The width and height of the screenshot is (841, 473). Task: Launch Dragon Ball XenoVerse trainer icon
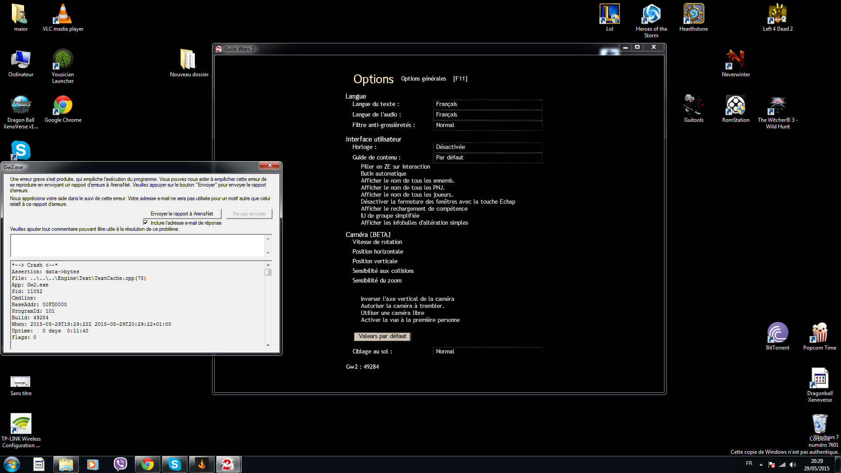(x=21, y=112)
